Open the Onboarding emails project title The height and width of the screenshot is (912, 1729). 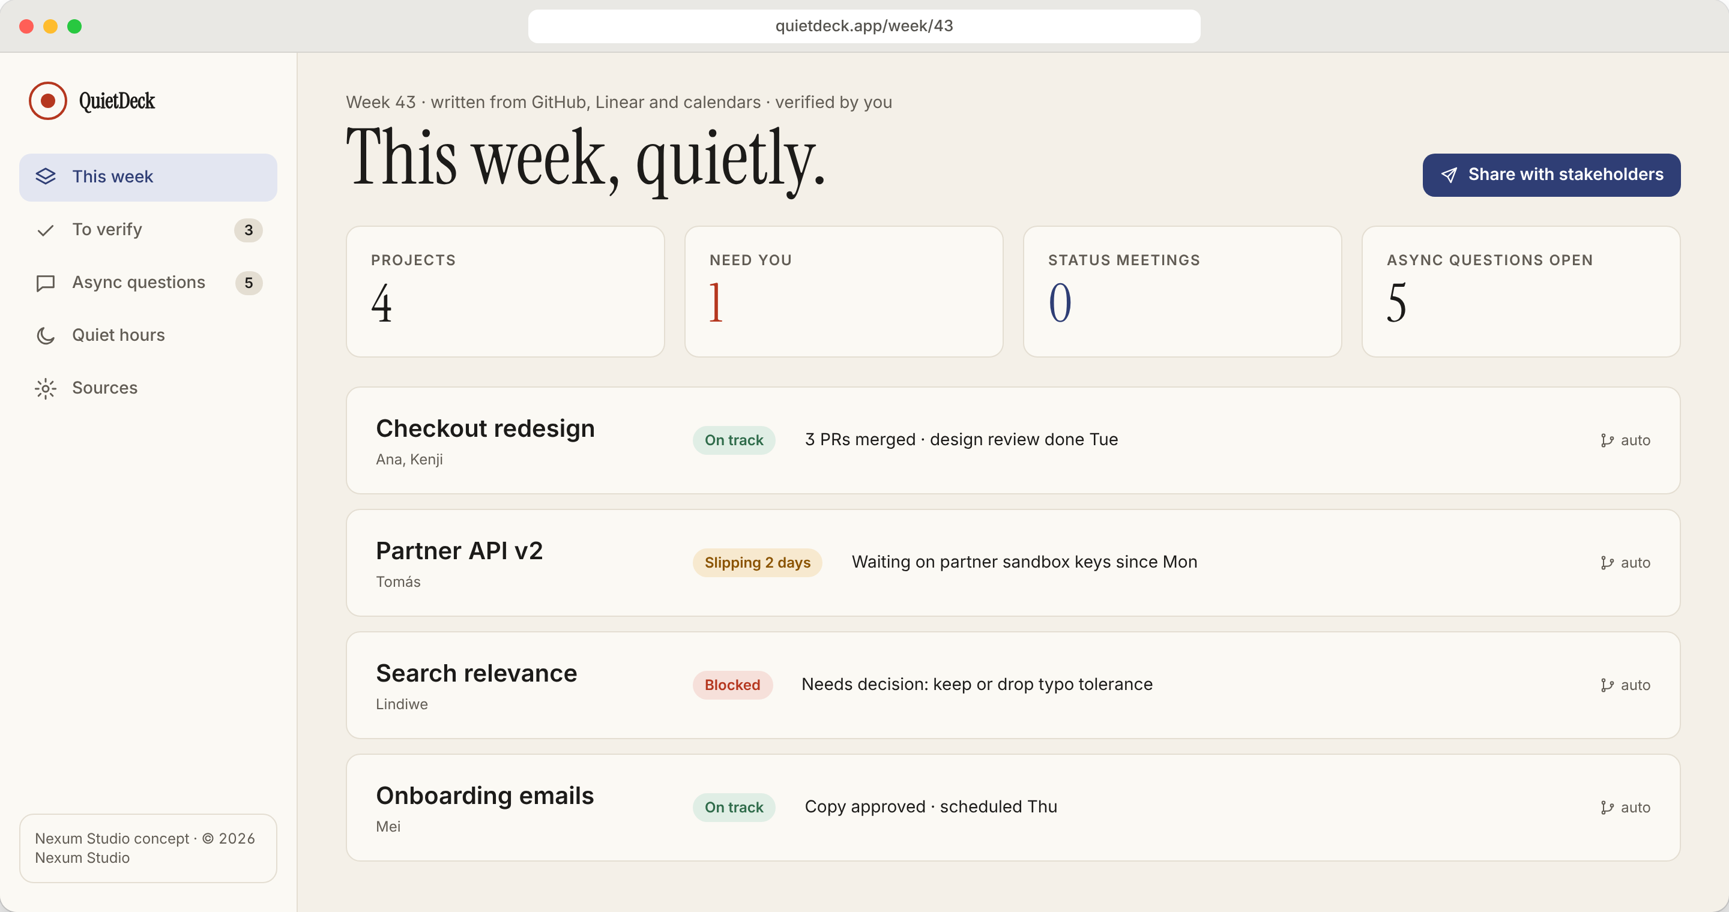click(484, 796)
